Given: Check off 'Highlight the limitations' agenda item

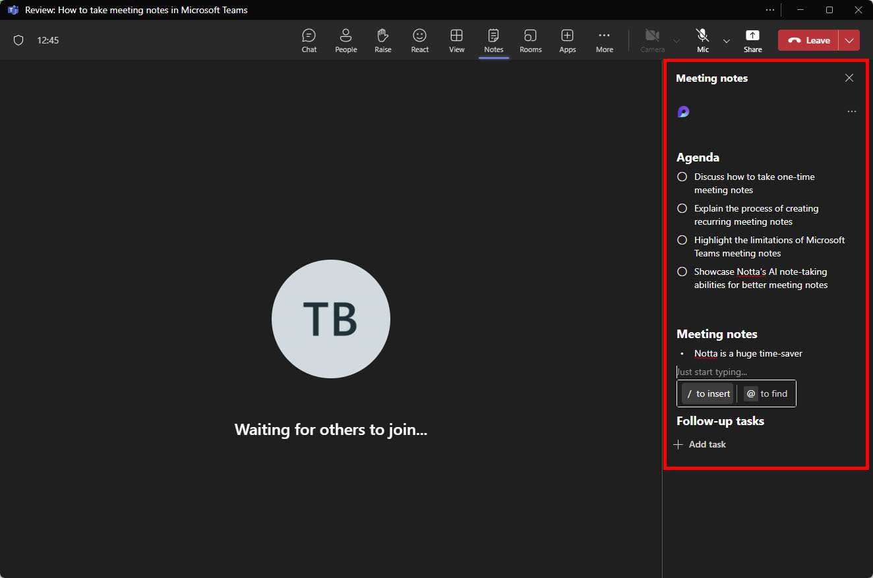Looking at the screenshot, I should click(682, 240).
